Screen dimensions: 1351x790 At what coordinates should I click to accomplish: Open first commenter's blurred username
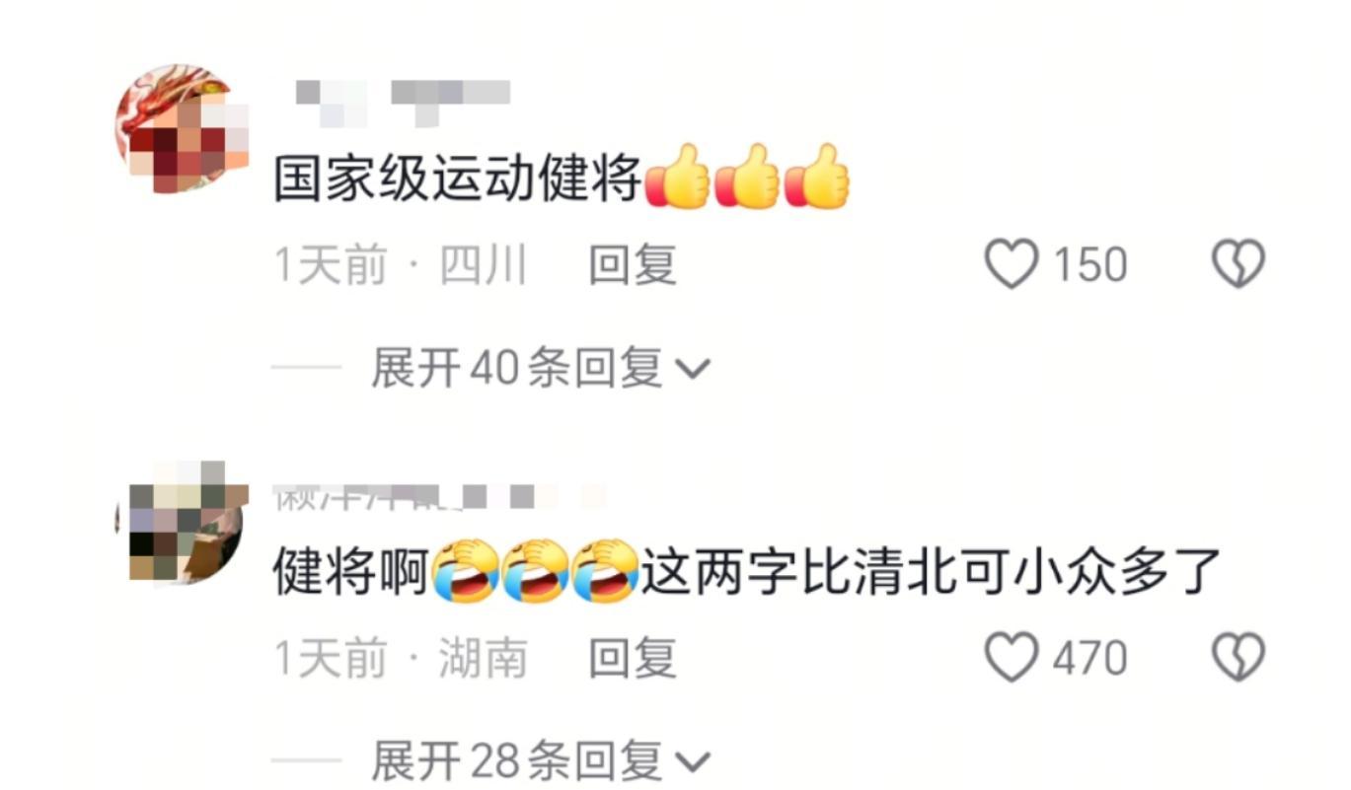403,102
